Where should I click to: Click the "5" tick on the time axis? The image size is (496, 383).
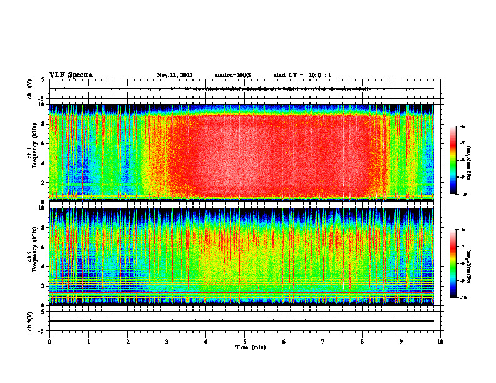click(245, 342)
